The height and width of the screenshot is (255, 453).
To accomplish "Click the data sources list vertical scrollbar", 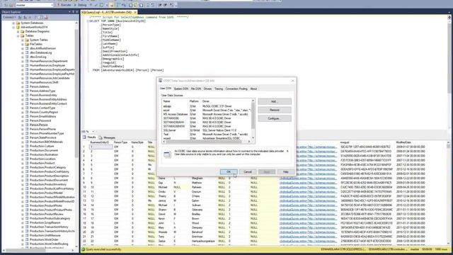I will 253,119.
